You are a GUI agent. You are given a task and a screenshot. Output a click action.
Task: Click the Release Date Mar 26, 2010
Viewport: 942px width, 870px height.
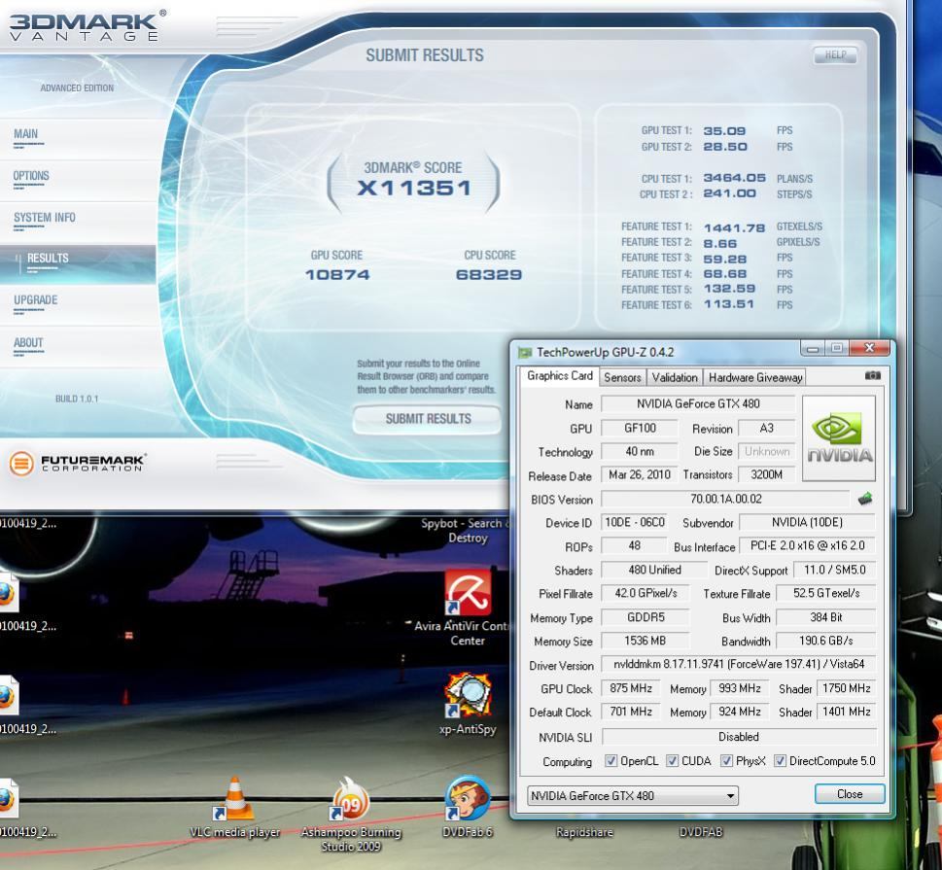point(640,474)
